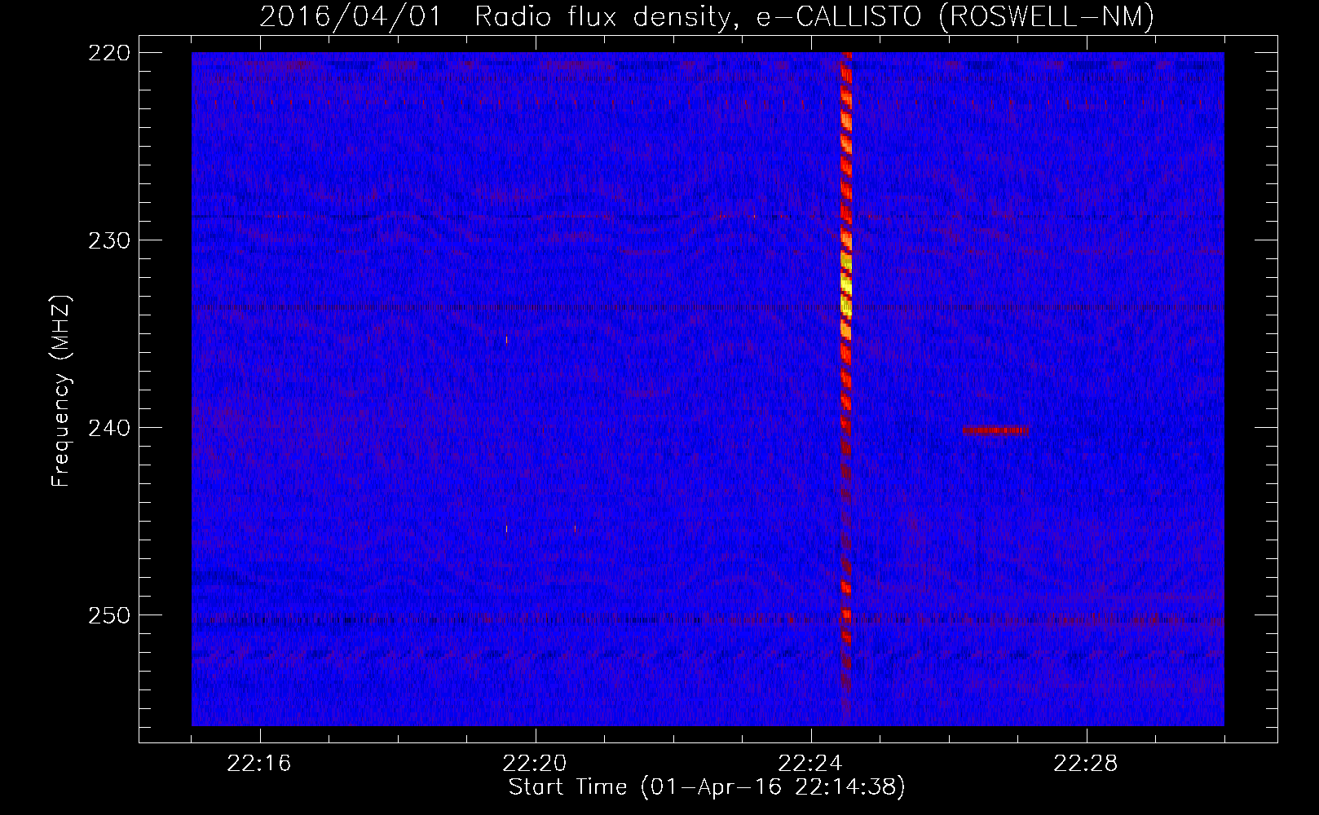This screenshot has width=1319, height=815.
Task: Click the 22:16 time tick label
Action: point(259,764)
